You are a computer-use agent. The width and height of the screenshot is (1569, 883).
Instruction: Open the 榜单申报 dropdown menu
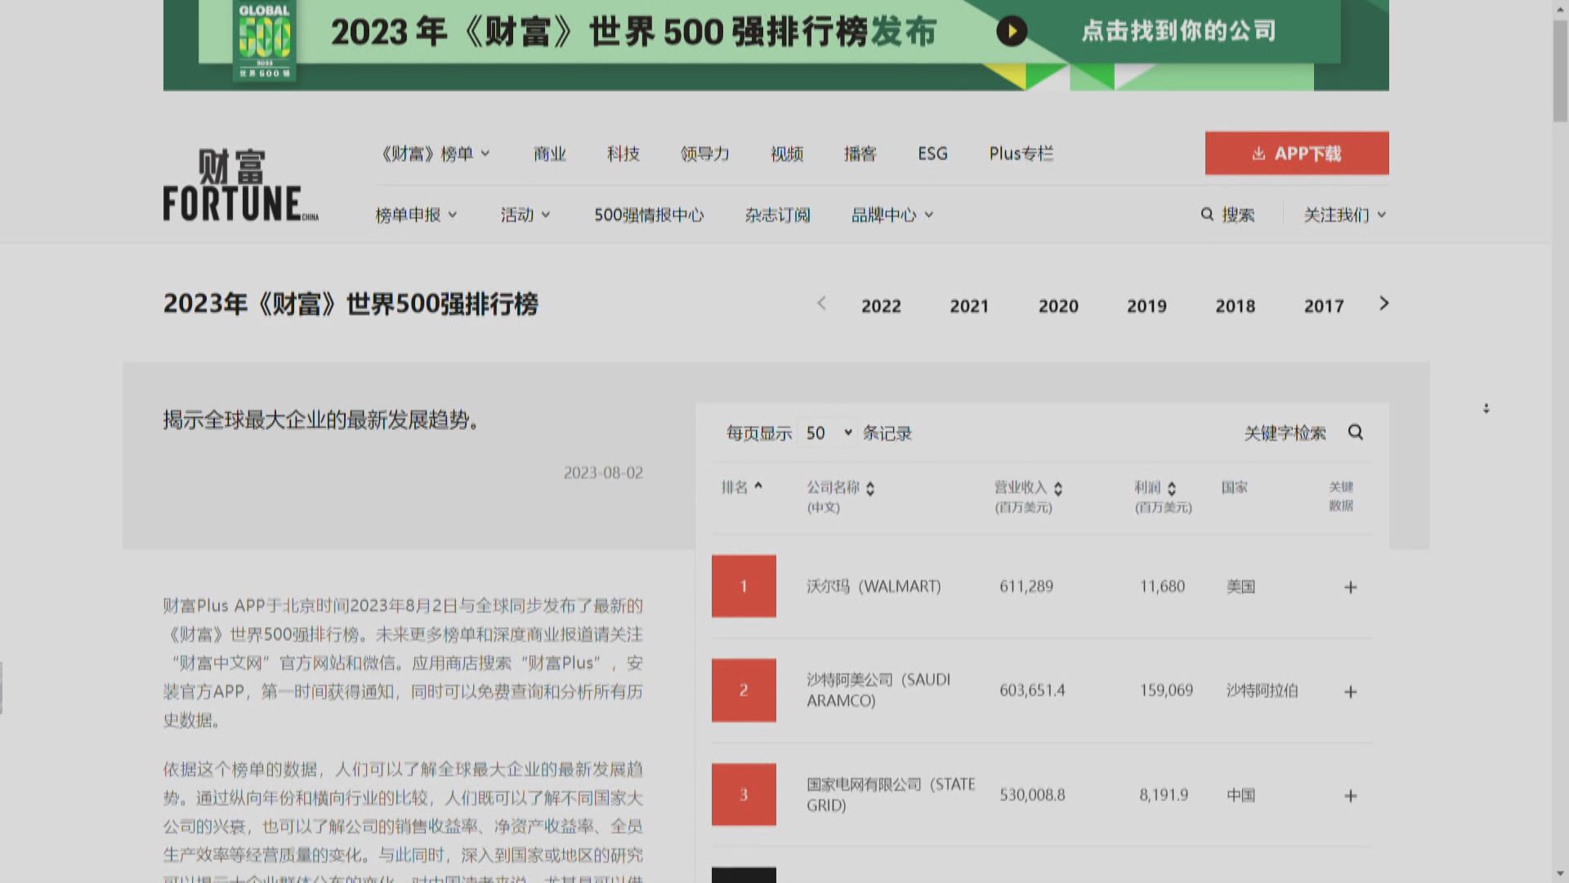point(416,215)
